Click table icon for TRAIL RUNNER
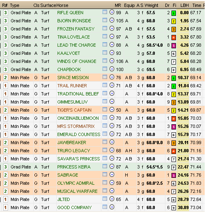212x216 pixels. click(105, 85)
